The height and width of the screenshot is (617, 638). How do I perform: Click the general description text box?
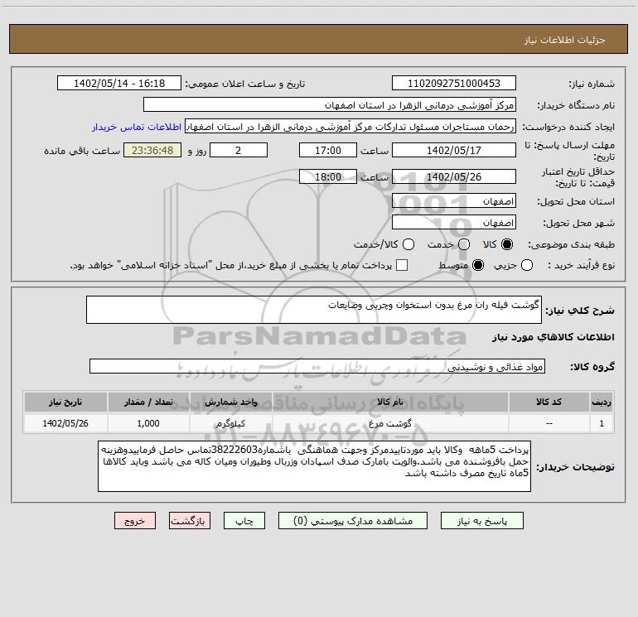click(314, 310)
